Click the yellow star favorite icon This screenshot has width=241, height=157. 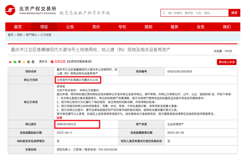24,62
